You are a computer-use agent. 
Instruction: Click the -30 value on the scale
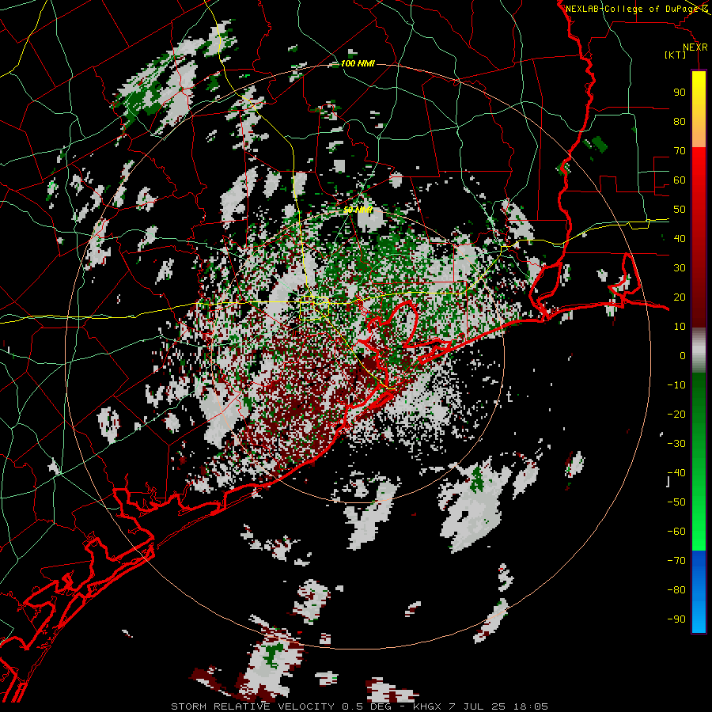676,444
